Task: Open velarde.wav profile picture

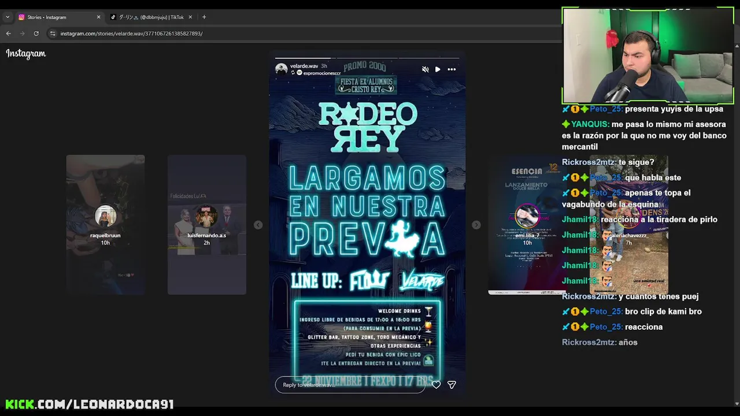Action: [282, 69]
